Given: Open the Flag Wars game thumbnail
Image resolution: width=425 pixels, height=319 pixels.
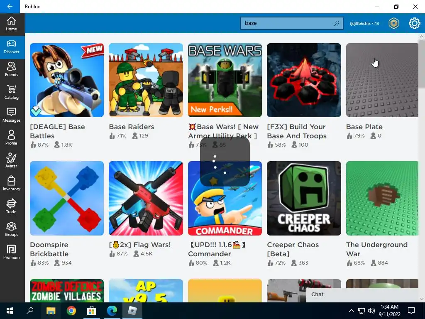Looking at the screenshot, I should 146,198.
